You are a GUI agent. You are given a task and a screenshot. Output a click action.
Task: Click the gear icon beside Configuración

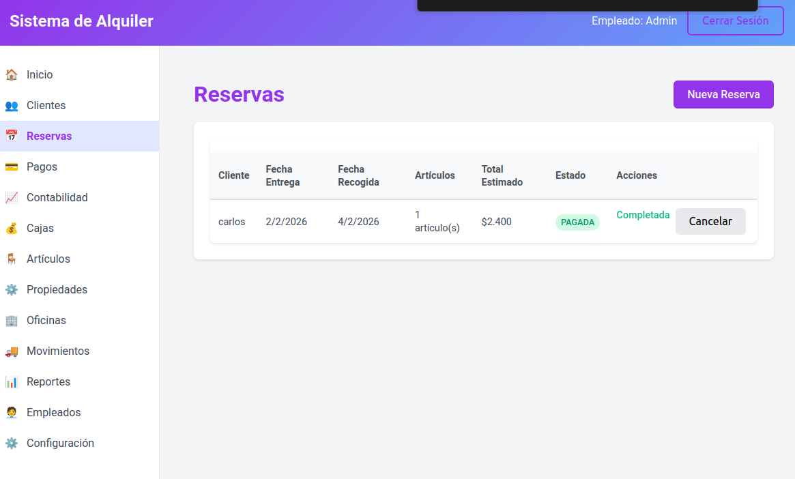coord(12,443)
